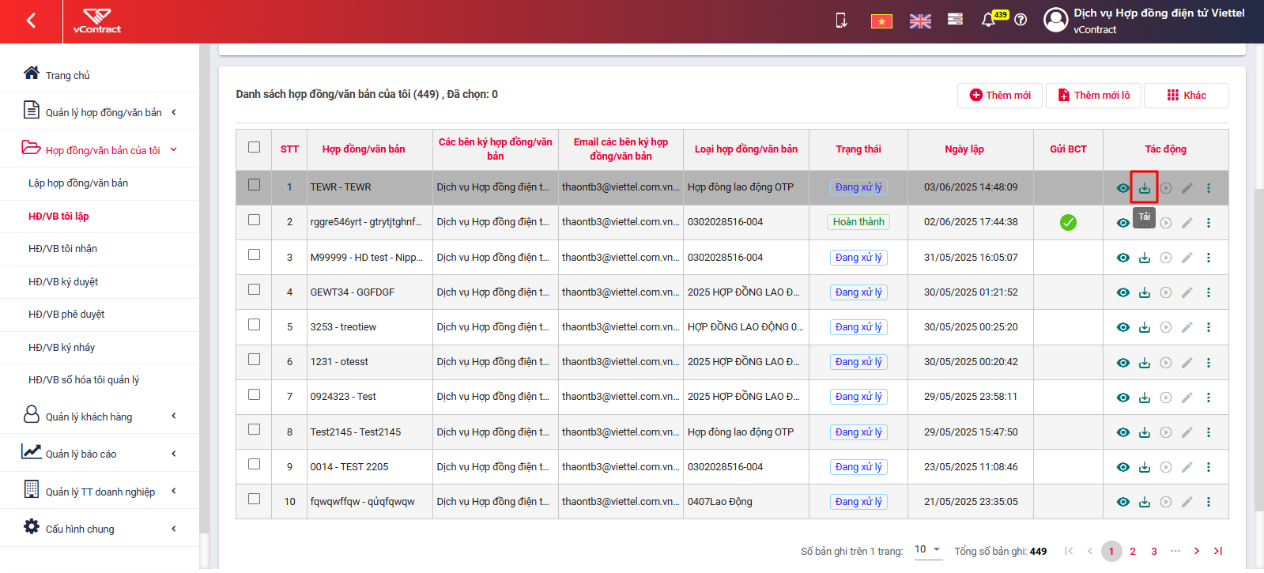This screenshot has width=1264, height=573.
Task: Open more options for fqwqwffqw row
Action: [x=1208, y=502]
